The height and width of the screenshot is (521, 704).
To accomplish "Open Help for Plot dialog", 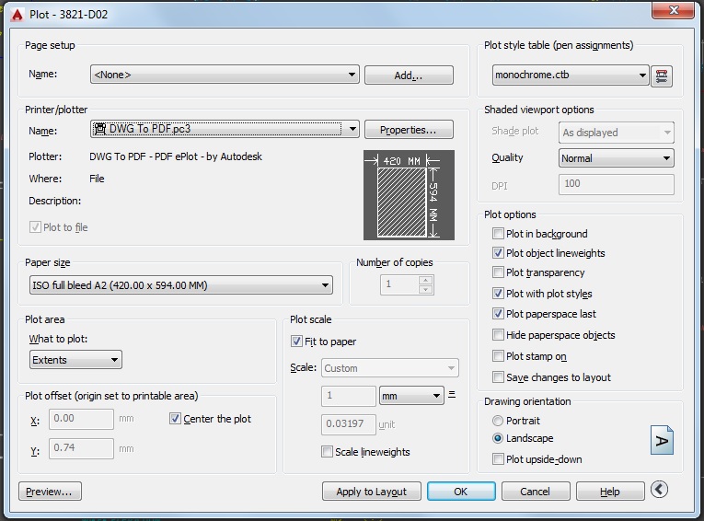I will click(x=610, y=492).
